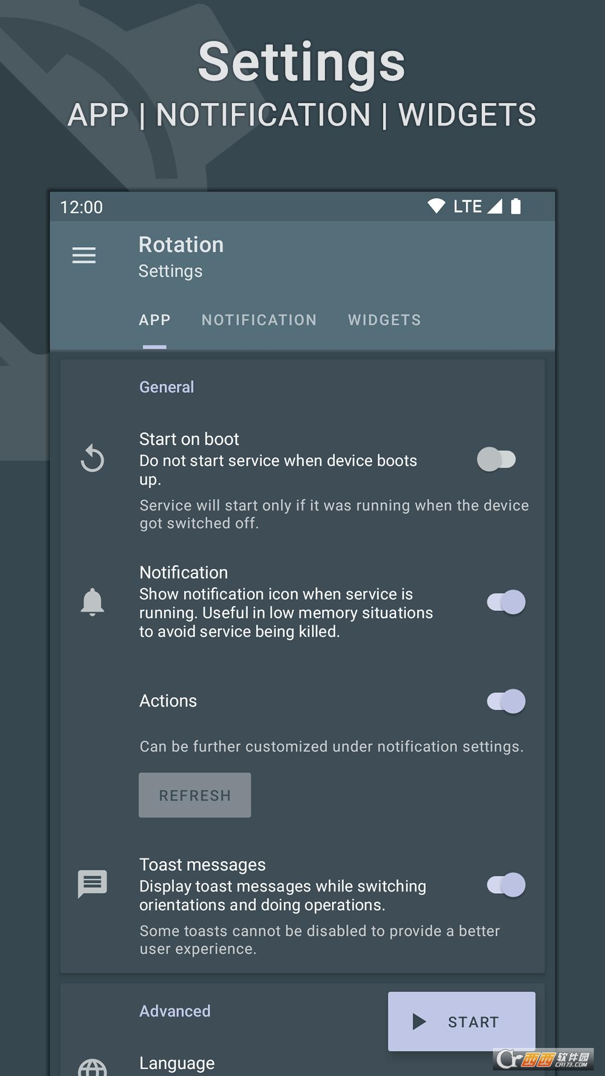Open the hamburger navigation menu
The width and height of the screenshot is (605, 1076).
tap(84, 256)
